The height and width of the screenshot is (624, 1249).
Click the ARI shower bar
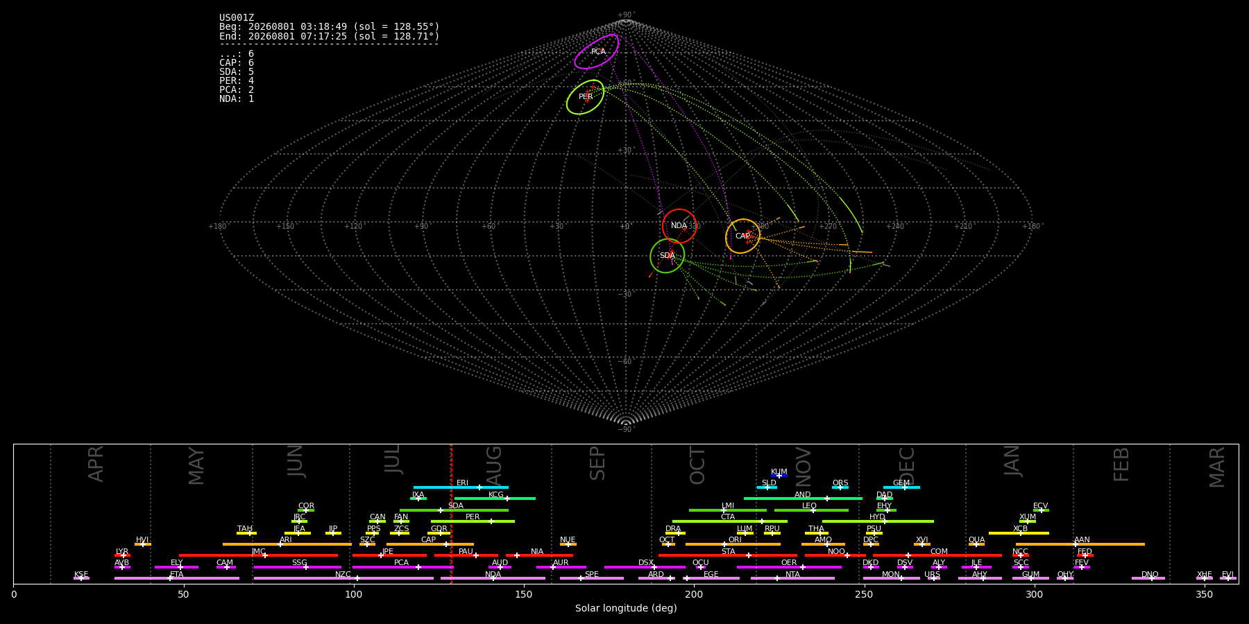pyautogui.click(x=287, y=544)
